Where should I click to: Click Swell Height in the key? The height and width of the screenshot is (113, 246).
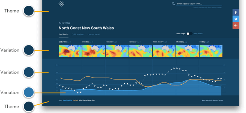[67, 100]
